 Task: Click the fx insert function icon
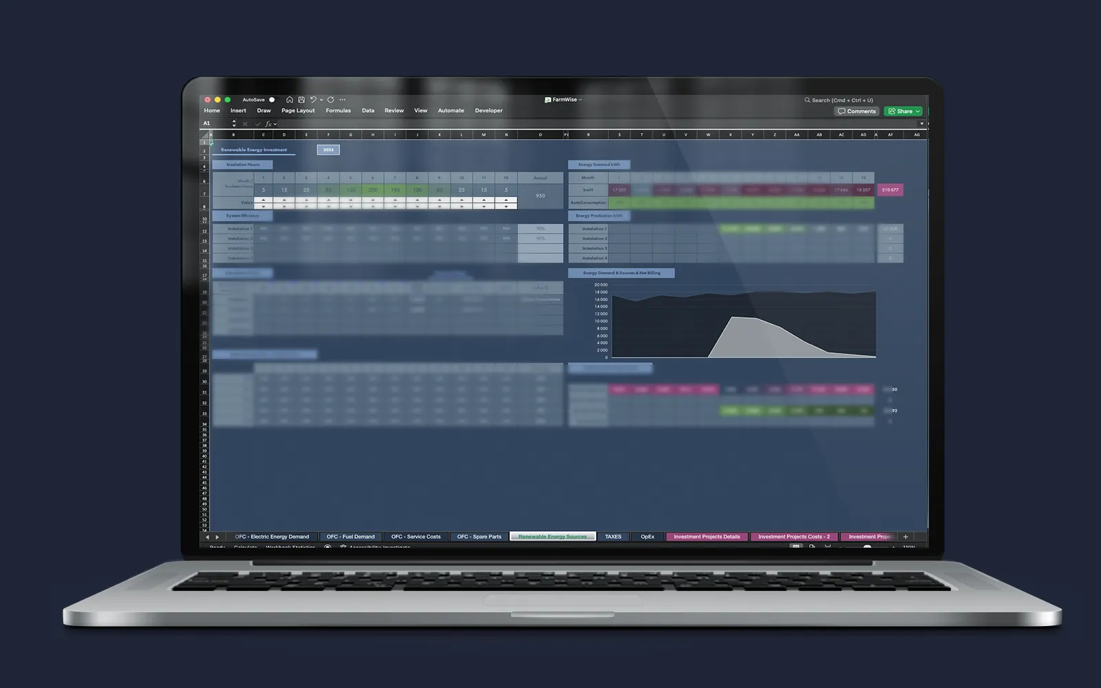[x=268, y=124]
